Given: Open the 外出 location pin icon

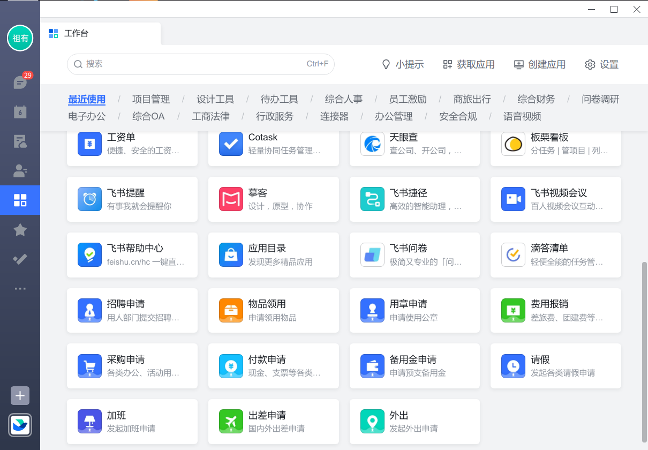Looking at the screenshot, I should (372, 422).
